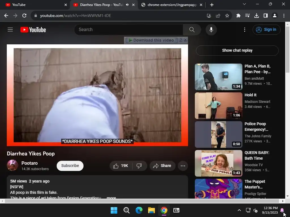
Task: Open Windows taskbar search
Action: [x=127, y=210]
